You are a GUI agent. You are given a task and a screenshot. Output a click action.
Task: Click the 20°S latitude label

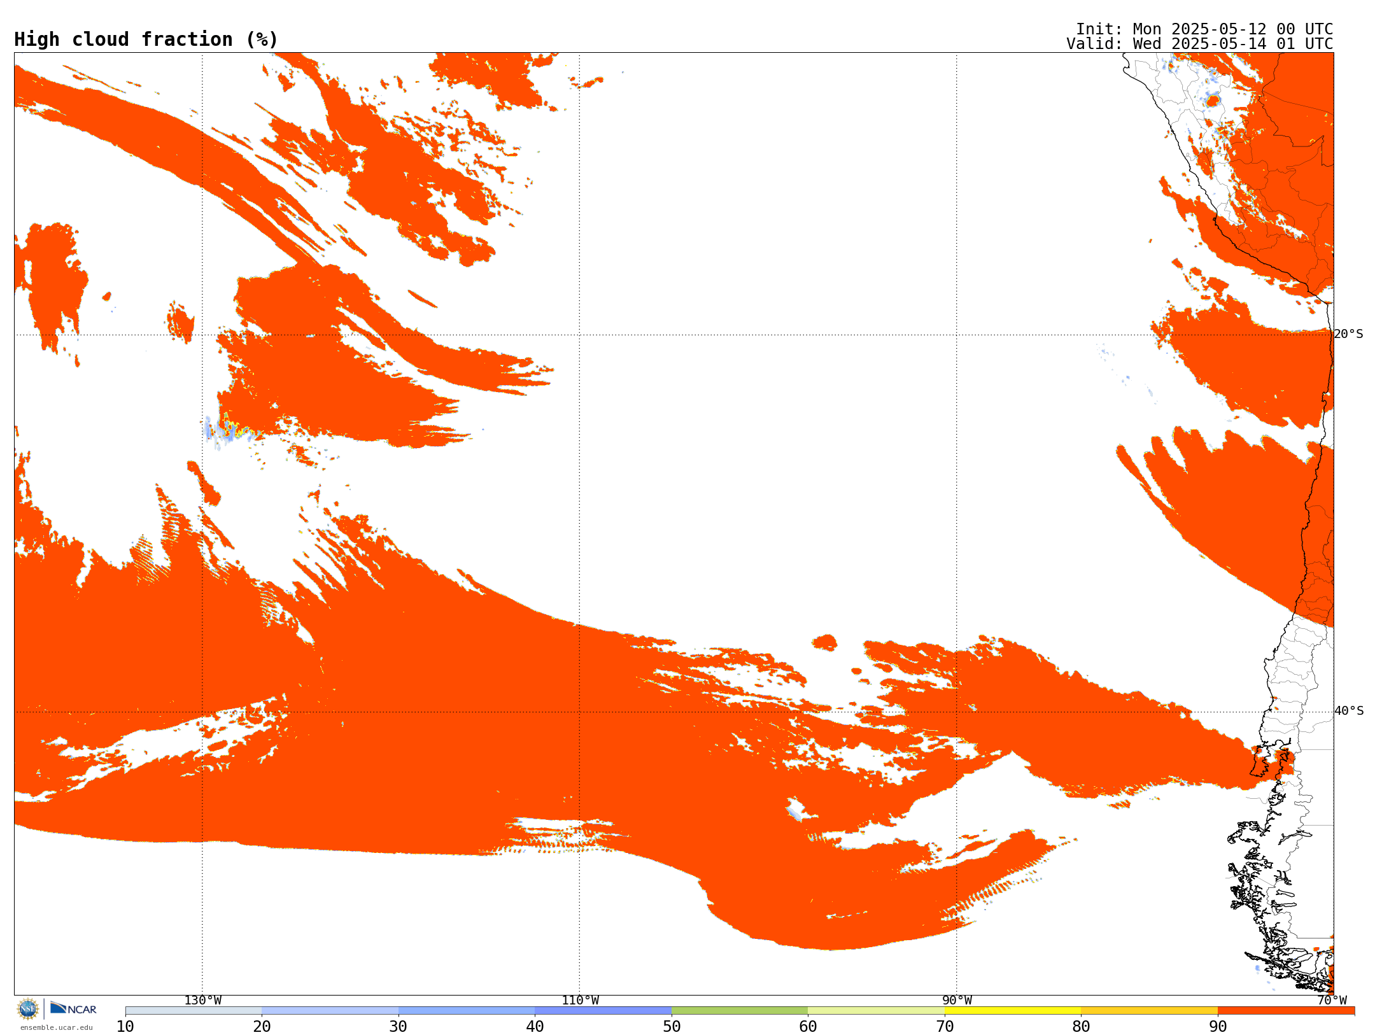pyautogui.click(x=1349, y=334)
